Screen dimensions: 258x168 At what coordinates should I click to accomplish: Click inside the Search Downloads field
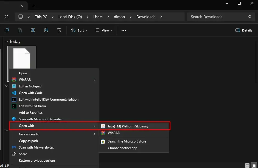tap(214, 17)
